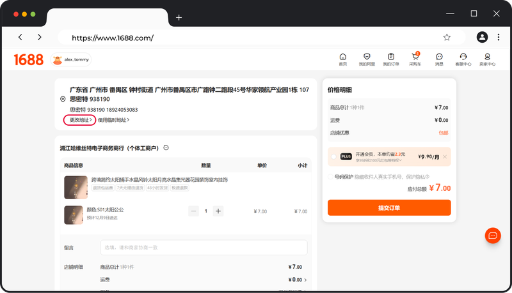Click the 留言 message input field
Image resolution: width=512 pixels, height=293 pixels.
click(204, 248)
